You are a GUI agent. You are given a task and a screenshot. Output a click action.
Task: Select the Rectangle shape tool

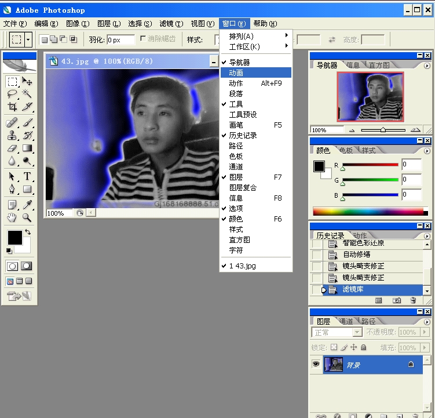(27, 189)
